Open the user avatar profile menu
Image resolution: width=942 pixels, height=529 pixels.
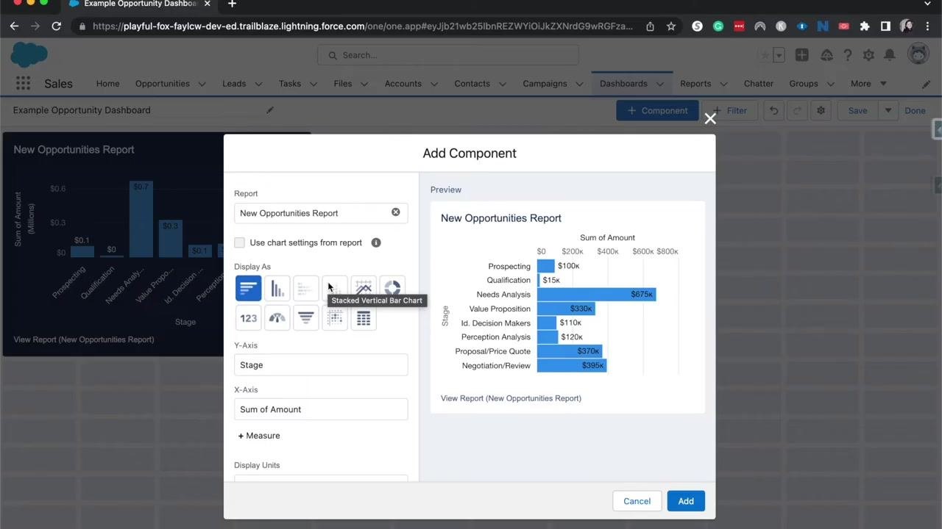point(918,54)
